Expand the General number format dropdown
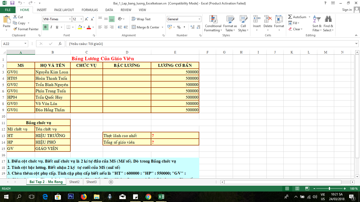 (199, 19)
